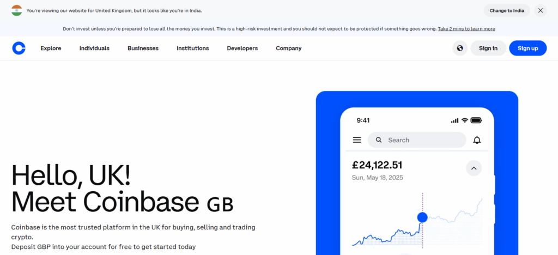Click the Sign in button

488,48
